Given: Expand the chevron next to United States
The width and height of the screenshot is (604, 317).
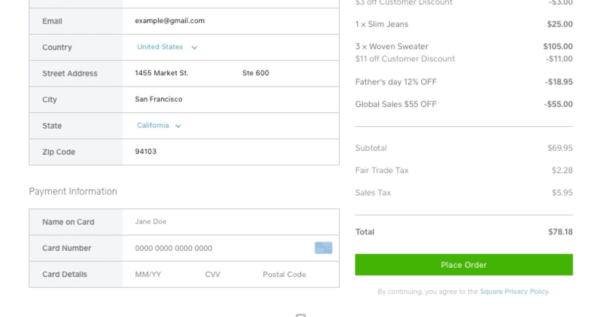Looking at the screenshot, I should pyautogui.click(x=194, y=47).
